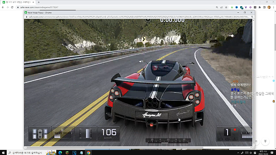Click the main browser address bar

coord(103,7)
